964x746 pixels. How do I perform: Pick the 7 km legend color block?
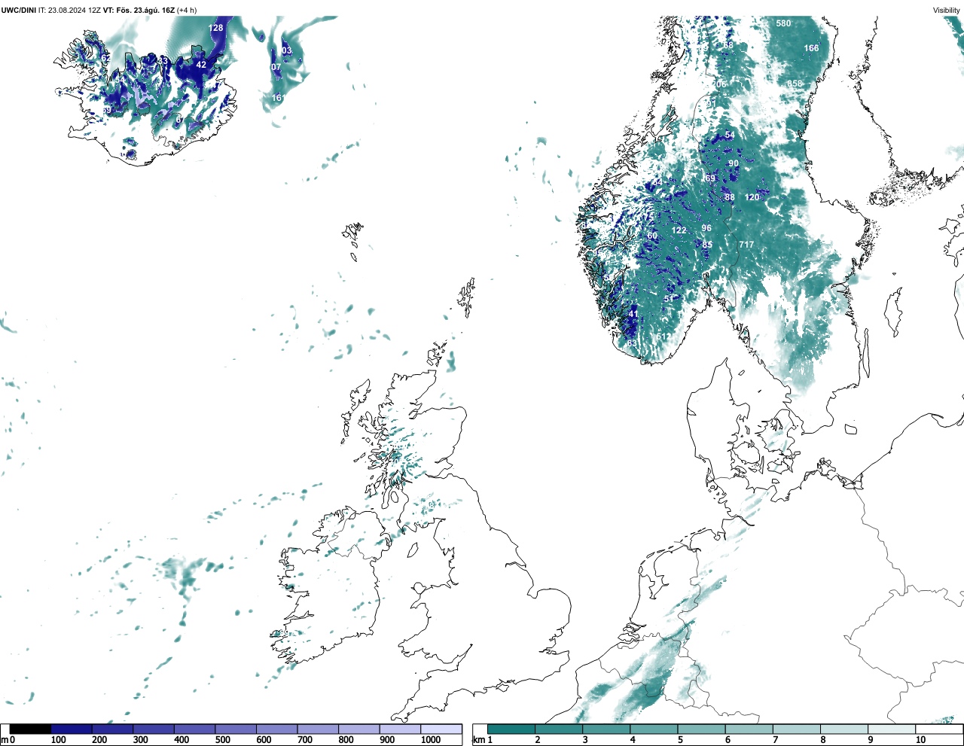tap(796, 729)
